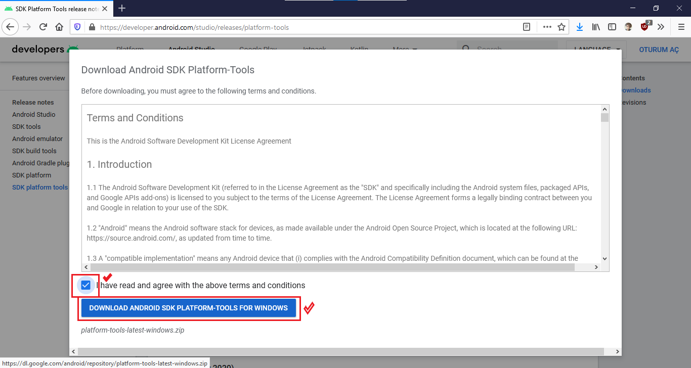The image size is (691, 368).
Task: Open the page actions three-dots menu
Action: (x=547, y=27)
